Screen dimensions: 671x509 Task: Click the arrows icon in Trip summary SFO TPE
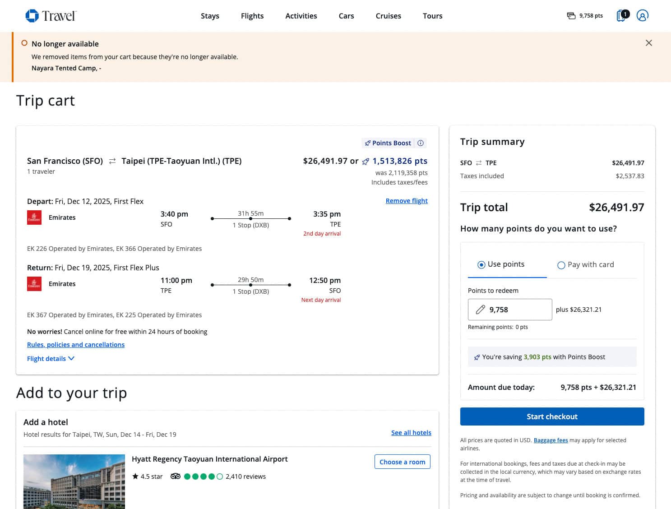tap(479, 163)
